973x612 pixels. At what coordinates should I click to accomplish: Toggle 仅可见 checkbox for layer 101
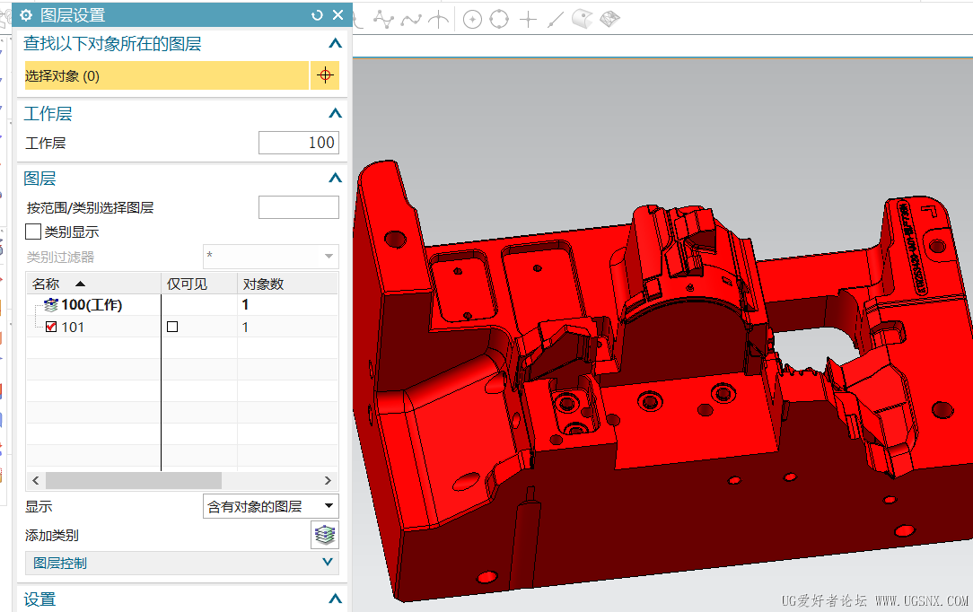point(172,328)
